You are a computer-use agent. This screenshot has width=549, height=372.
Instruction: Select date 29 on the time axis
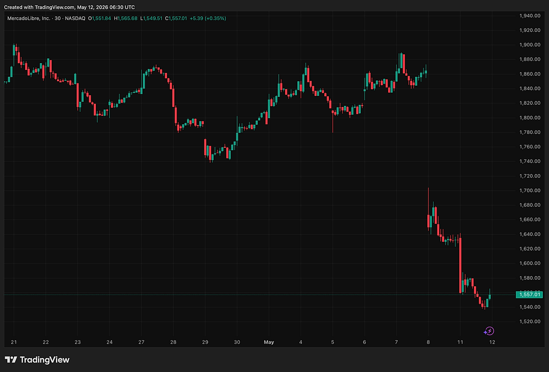click(x=205, y=342)
